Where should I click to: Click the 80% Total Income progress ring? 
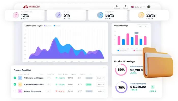(121, 70)
